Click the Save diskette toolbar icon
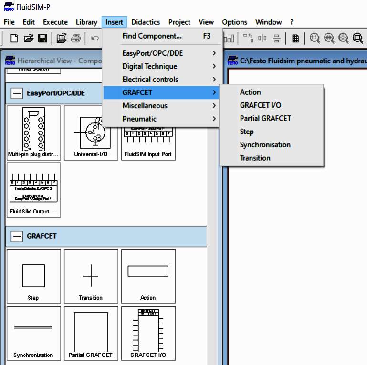The width and height of the screenshot is (367, 365). point(42,38)
